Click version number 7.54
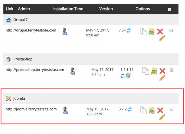The width and height of the screenshot is (185, 134). coord(122,30)
